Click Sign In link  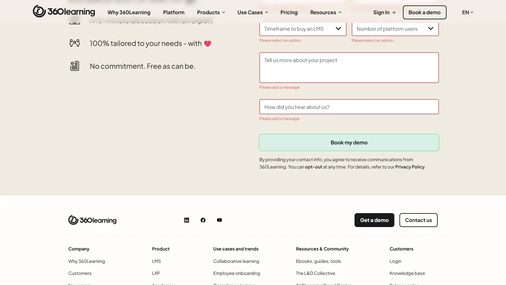(384, 12)
